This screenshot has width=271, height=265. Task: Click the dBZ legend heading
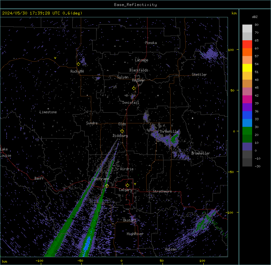[255, 17]
